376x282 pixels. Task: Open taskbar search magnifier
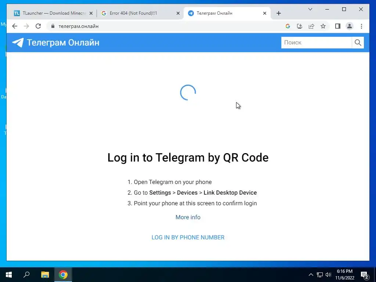(x=26, y=275)
